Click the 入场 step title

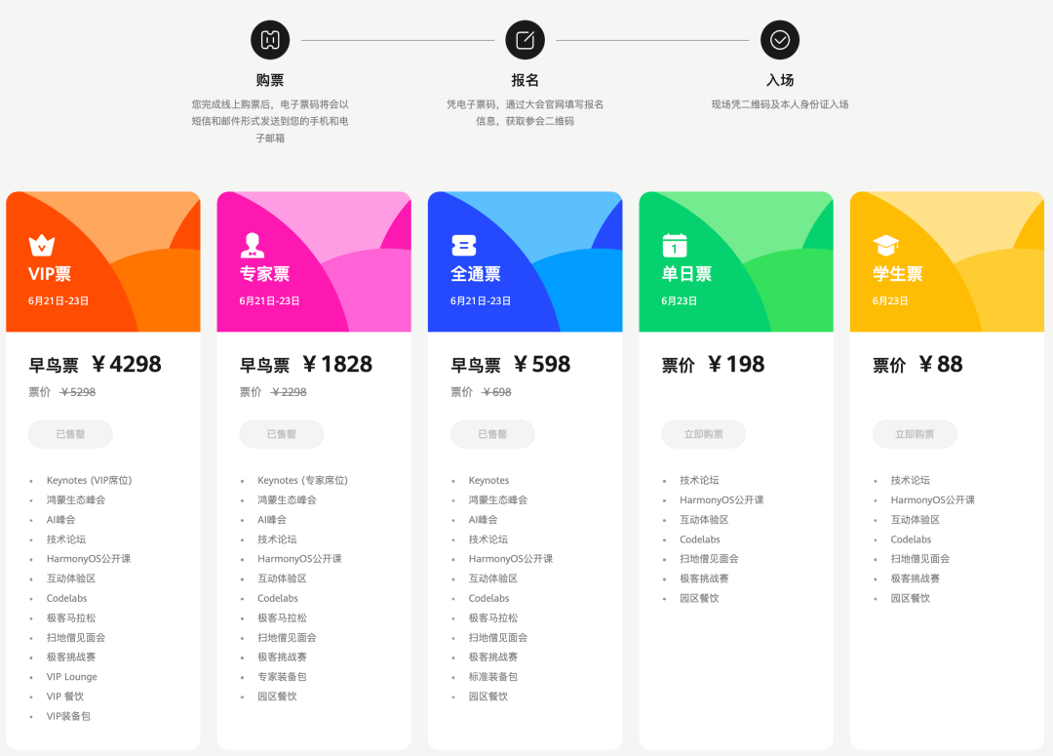780,80
